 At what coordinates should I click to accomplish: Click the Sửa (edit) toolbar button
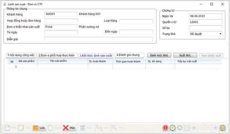point(24,128)
